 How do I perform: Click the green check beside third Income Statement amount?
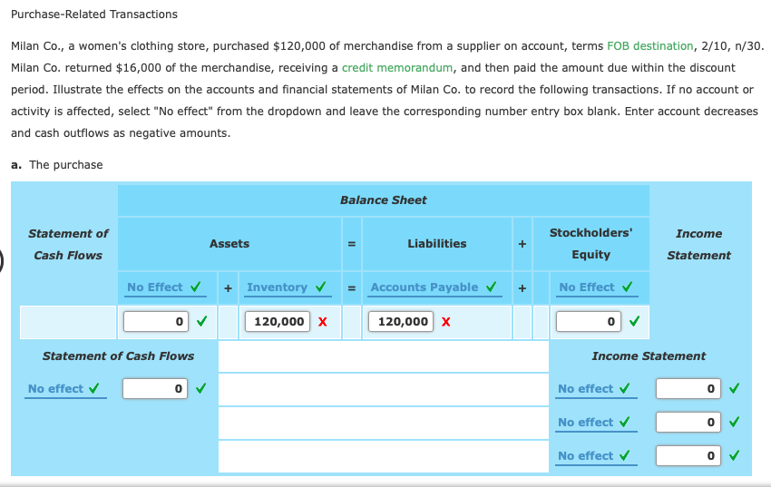coord(734,455)
